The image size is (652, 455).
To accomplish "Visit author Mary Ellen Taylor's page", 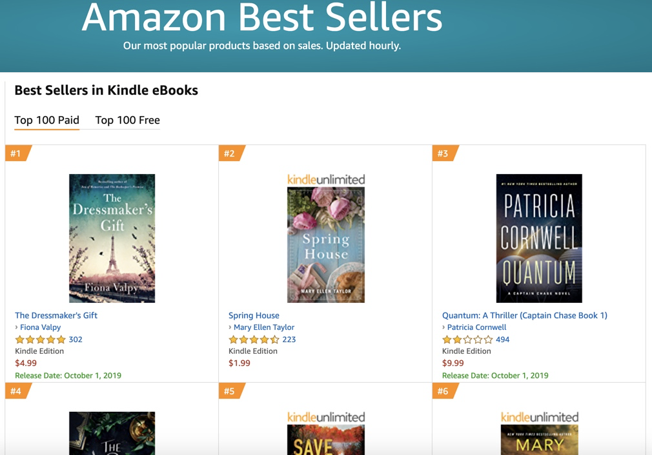I will pyautogui.click(x=264, y=327).
